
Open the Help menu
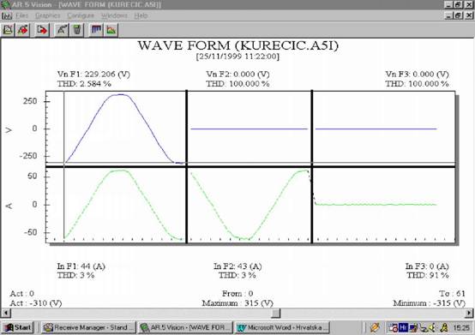pos(141,15)
